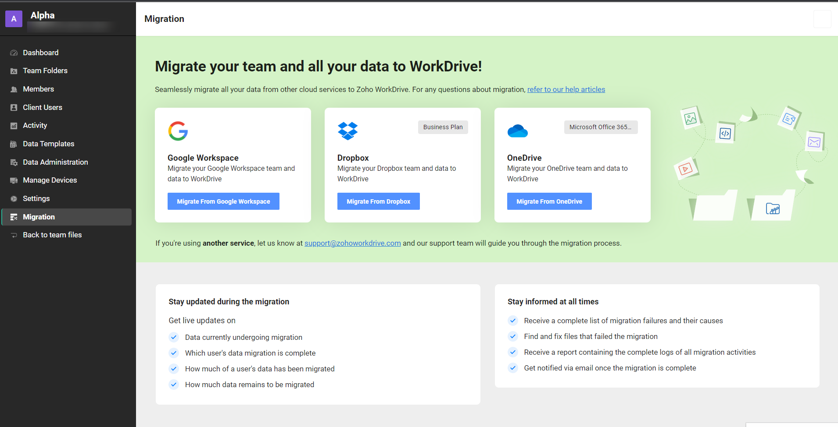Click 'Data currently undergoing migration' item
This screenshot has width=838, height=427.
pos(244,337)
